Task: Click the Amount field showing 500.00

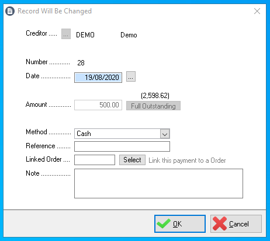Action: [x=98, y=105]
